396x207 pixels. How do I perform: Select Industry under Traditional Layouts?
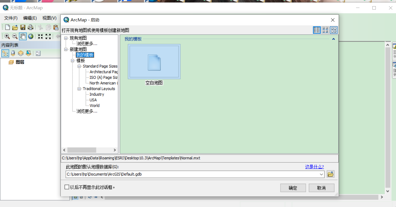[97, 94]
